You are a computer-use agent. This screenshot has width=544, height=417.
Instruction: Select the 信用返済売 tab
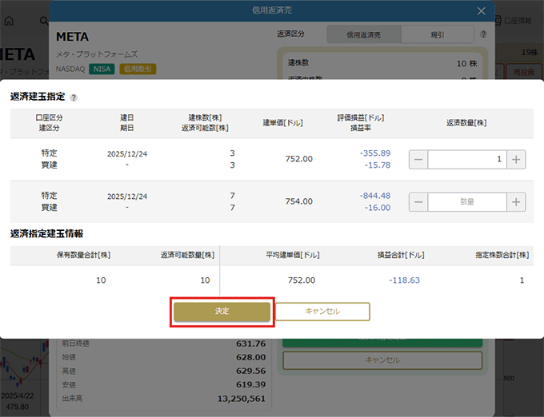tap(364, 35)
